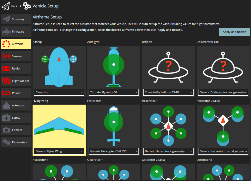Image resolution: width=251 pixels, height=181 pixels.
Task: Pick the Balloon airframe thumbnail
Action: tap(168, 66)
